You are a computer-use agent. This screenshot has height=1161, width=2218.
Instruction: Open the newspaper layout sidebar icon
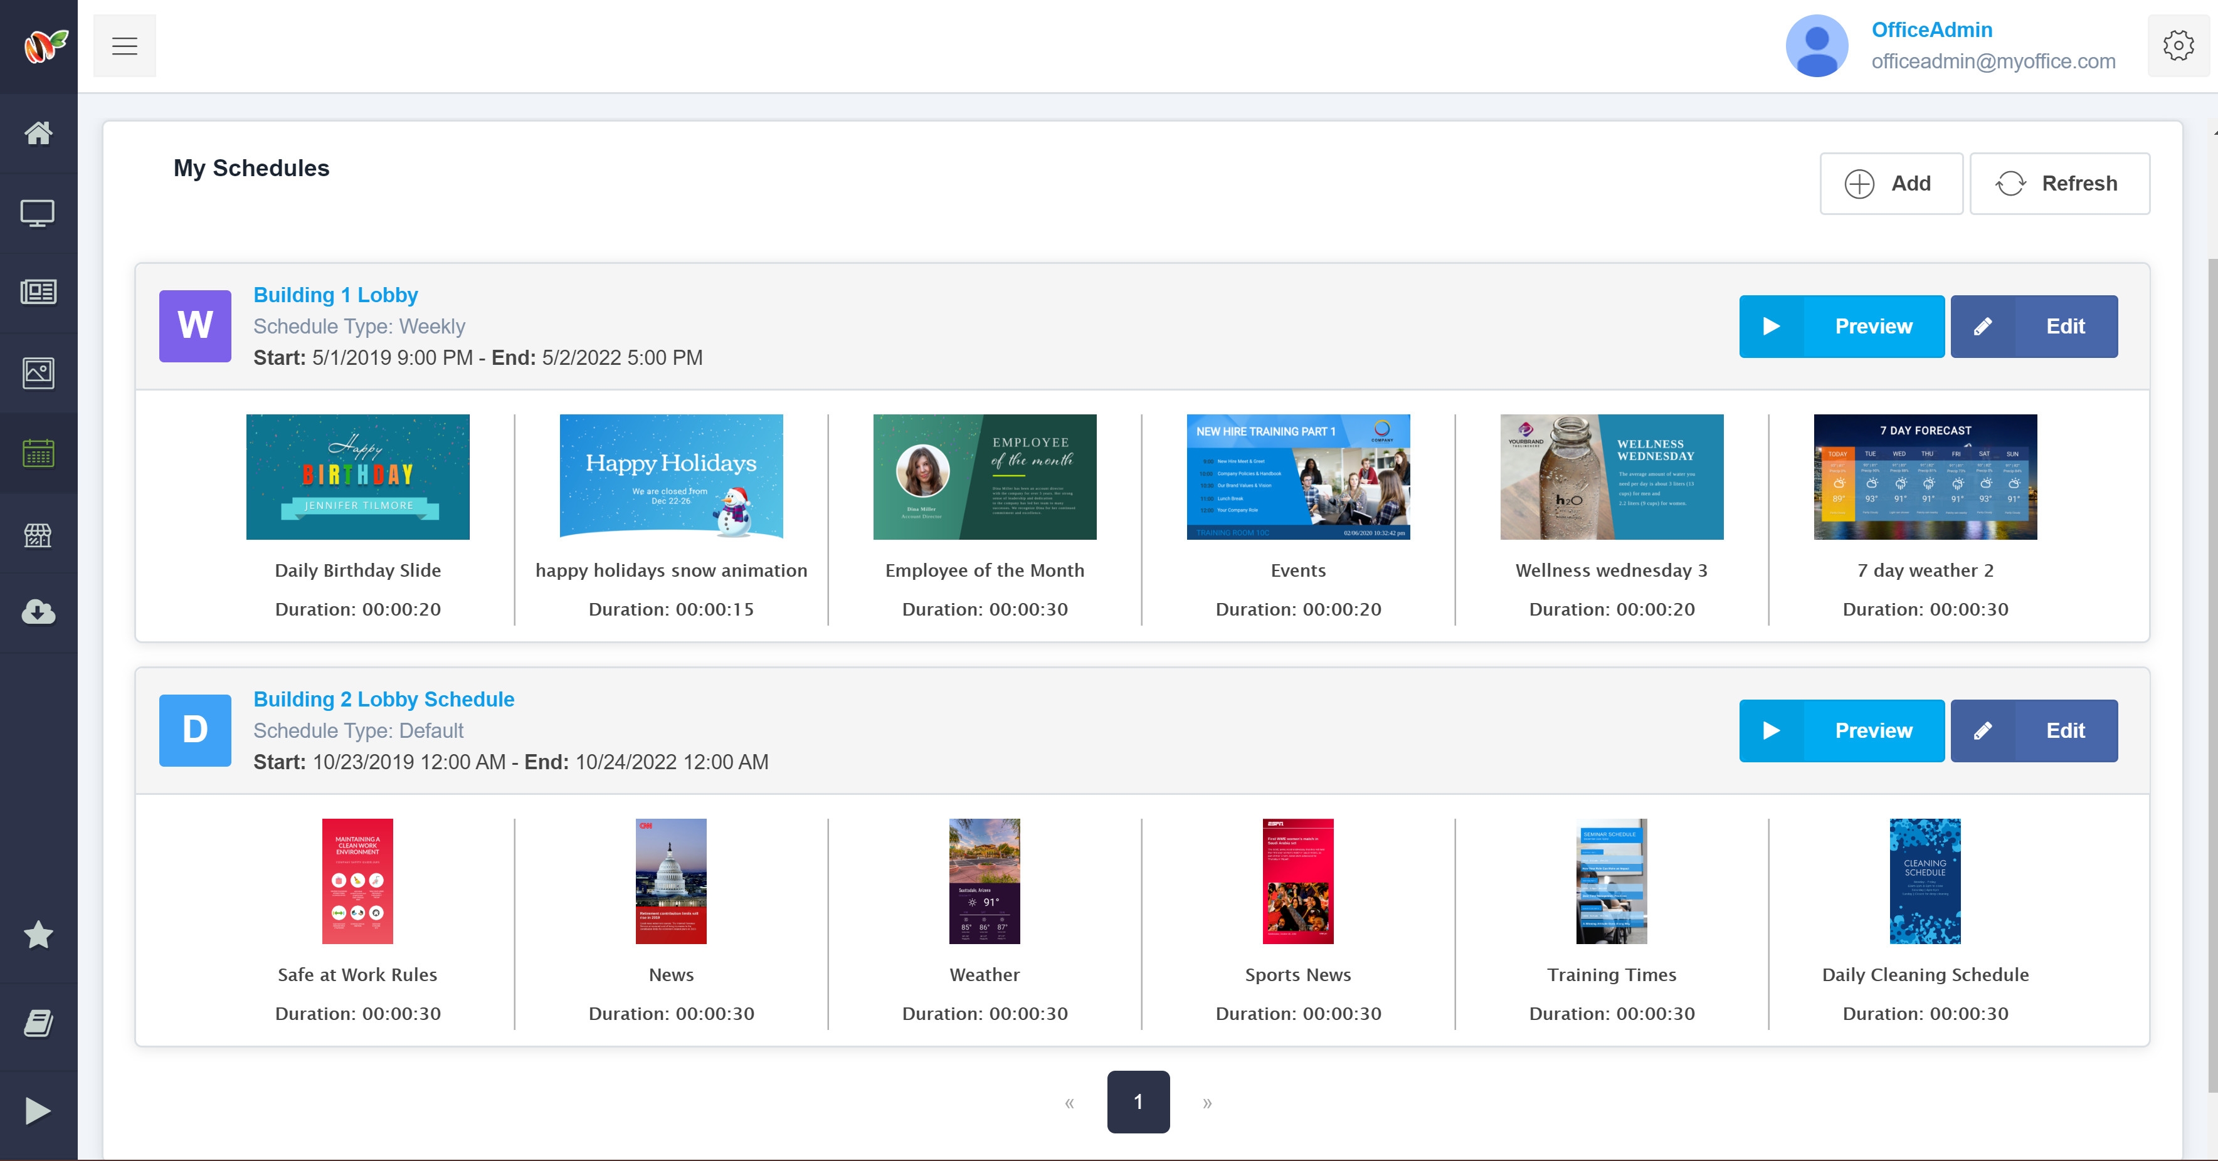coord(38,293)
